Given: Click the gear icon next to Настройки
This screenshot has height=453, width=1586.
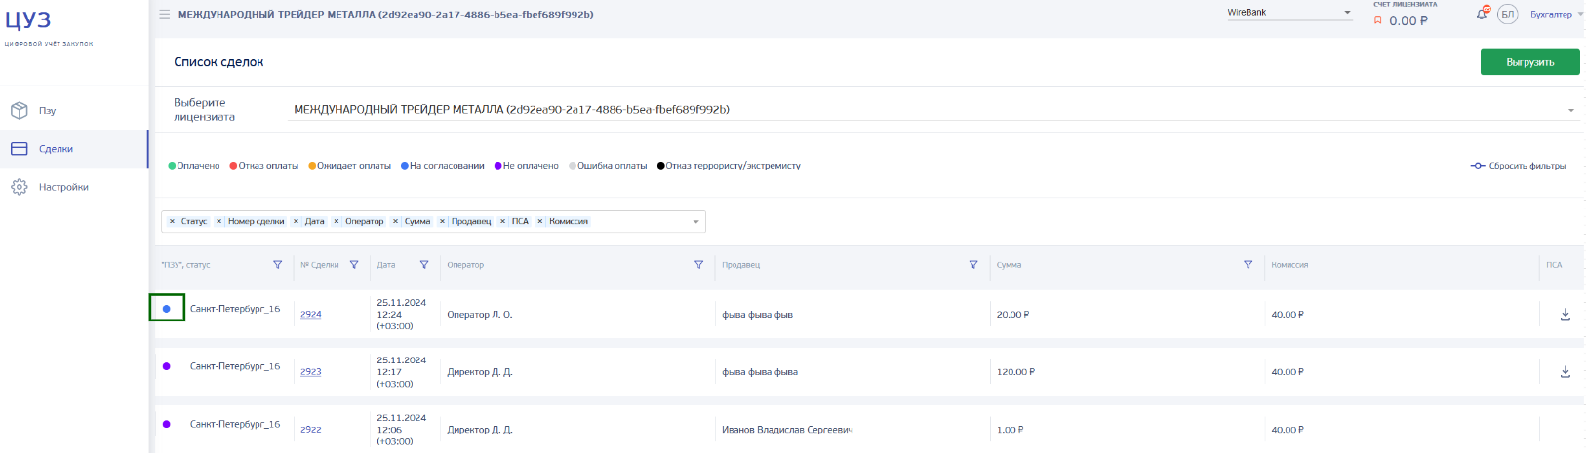Looking at the screenshot, I should (19, 187).
